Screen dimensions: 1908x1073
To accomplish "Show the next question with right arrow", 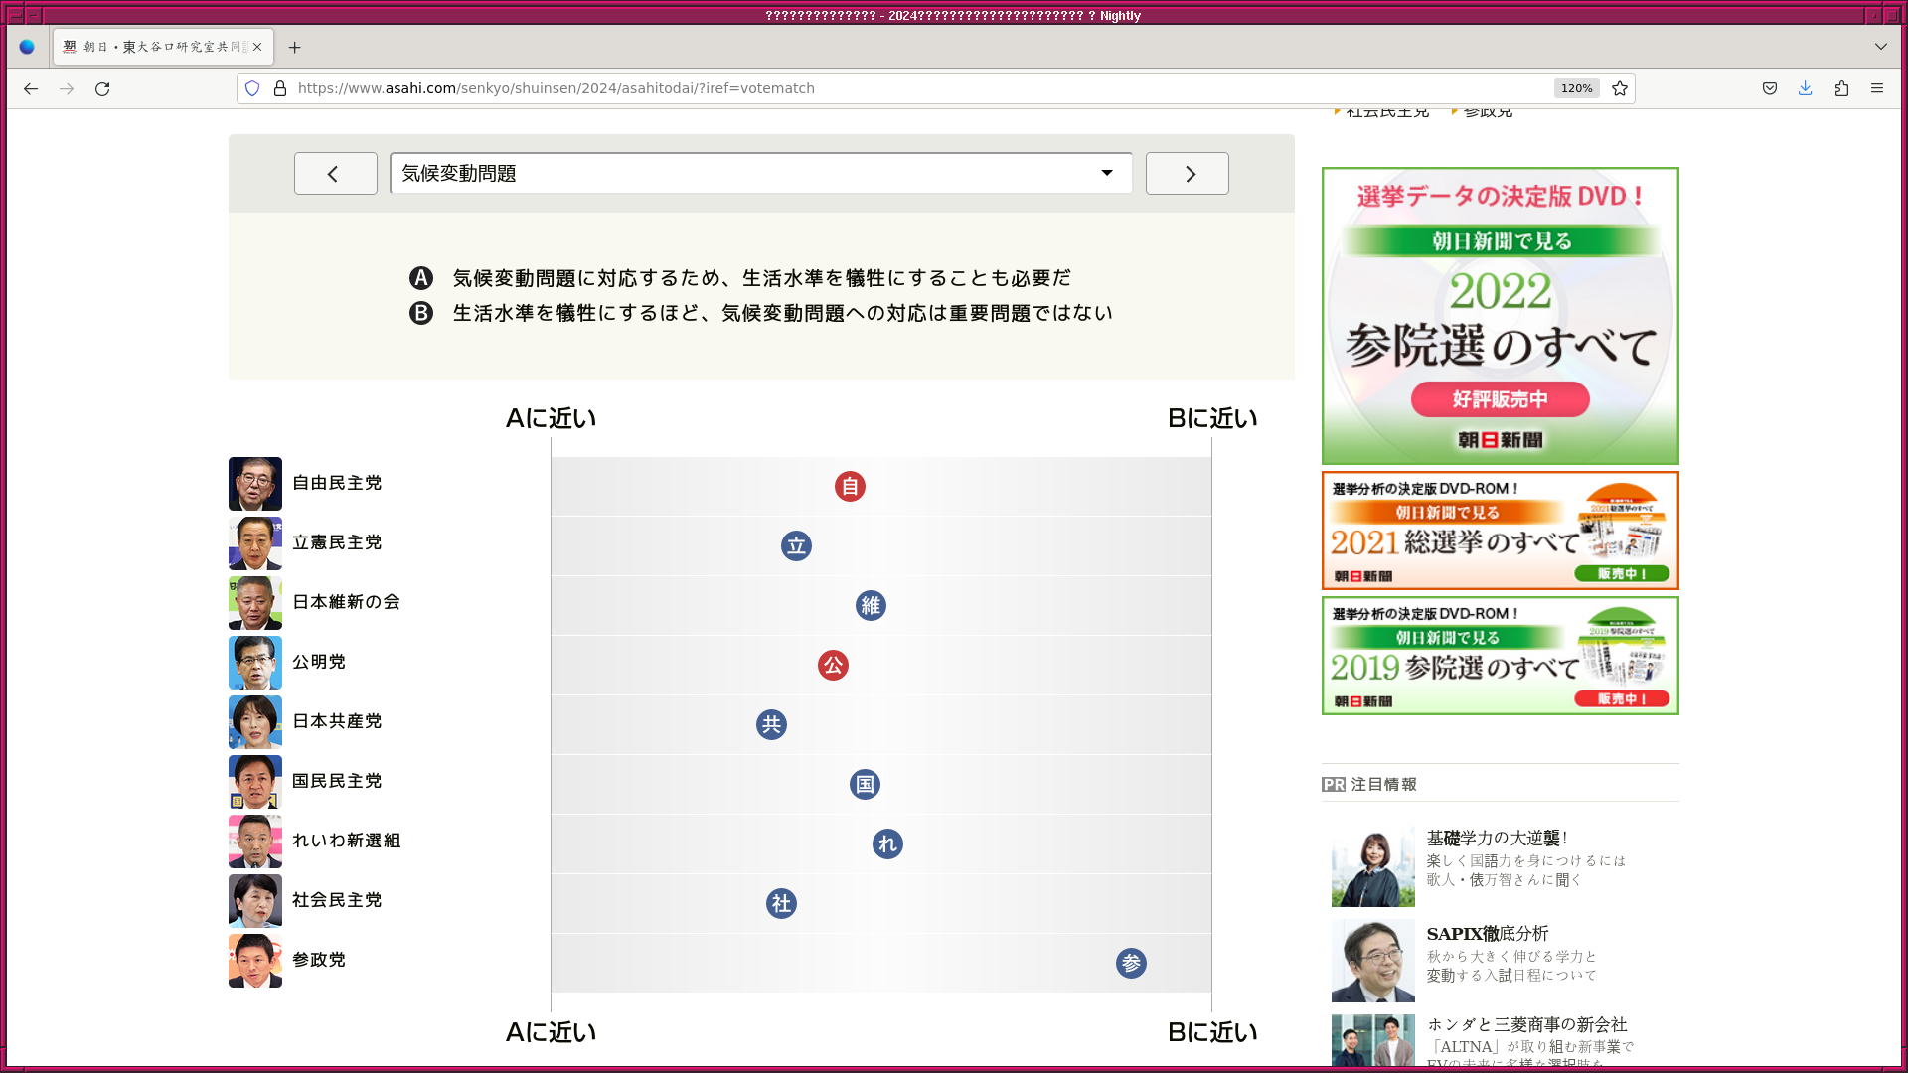I will point(1188,174).
